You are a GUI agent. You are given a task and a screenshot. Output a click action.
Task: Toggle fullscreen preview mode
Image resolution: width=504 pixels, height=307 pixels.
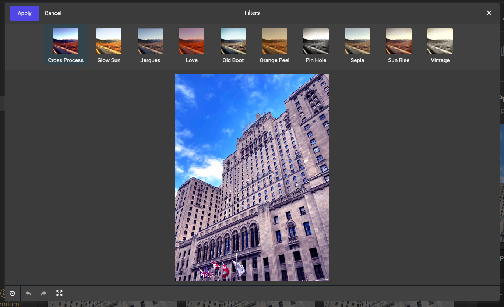[x=59, y=293]
